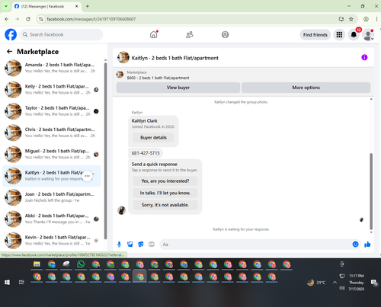View site information icon
Image resolution: width=381 pixels, height=307 pixels.
coord(41,19)
